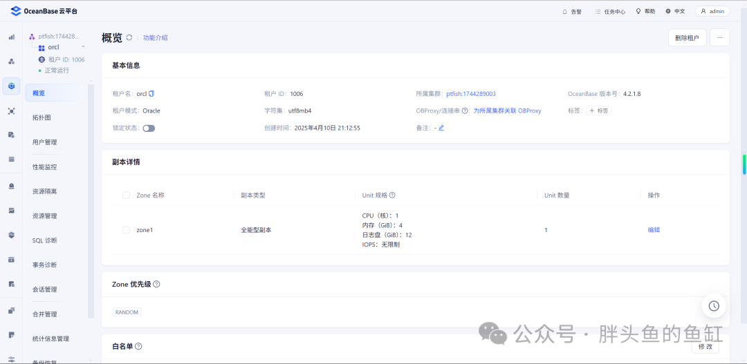Viewport: 747px width, 364px height.
Task: Open 资源隔离 in the tenant menu
Action: tap(45, 191)
